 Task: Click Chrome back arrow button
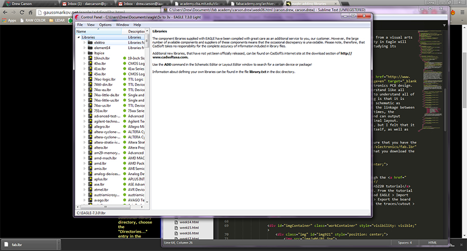pos(5,12)
